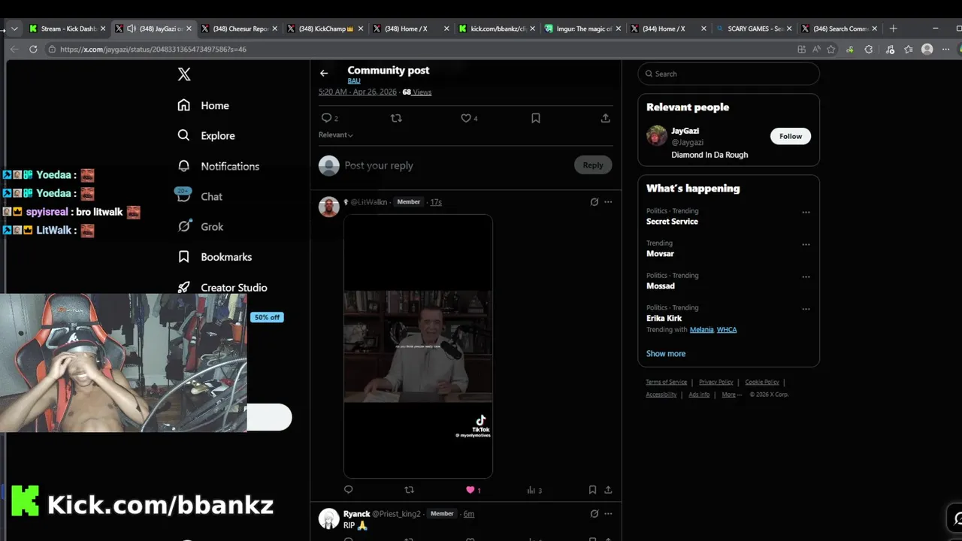Click the Reply button
962x541 pixels.
pos(593,165)
